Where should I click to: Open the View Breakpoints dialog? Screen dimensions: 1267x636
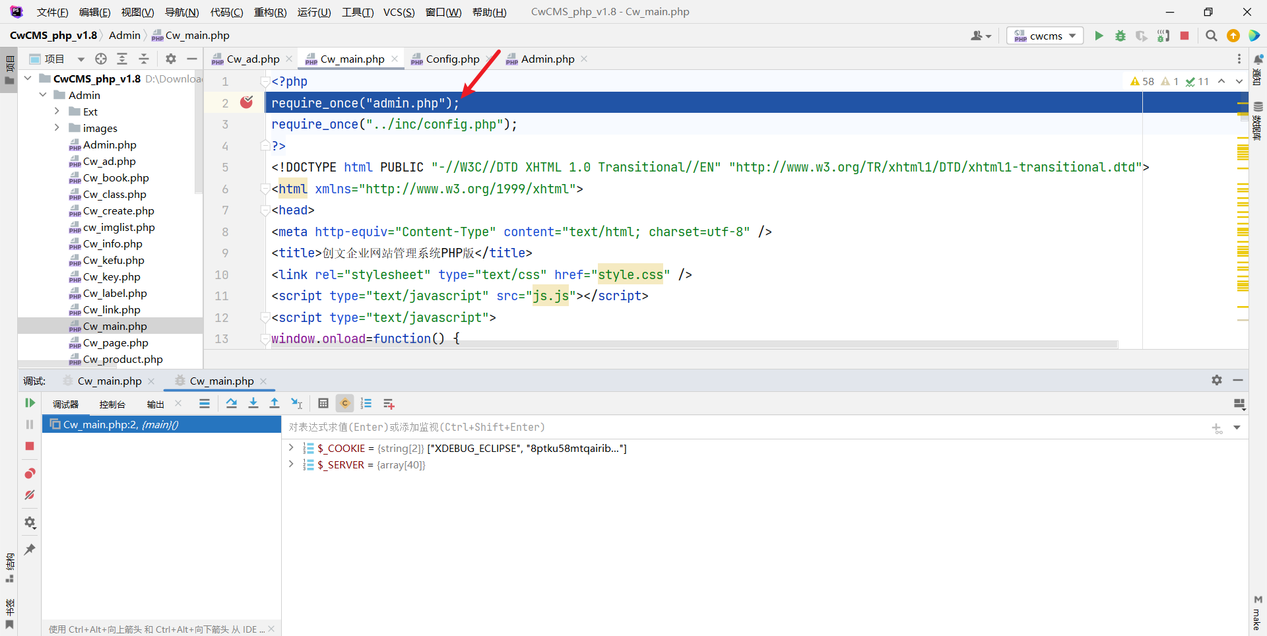tap(30, 474)
